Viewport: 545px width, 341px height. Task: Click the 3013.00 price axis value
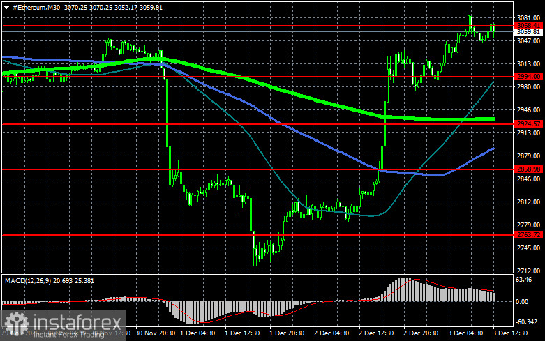(x=529, y=64)
